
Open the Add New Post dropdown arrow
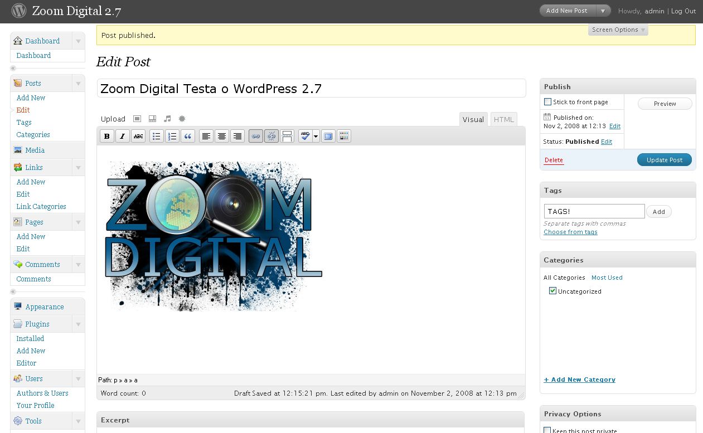[603, 11]
